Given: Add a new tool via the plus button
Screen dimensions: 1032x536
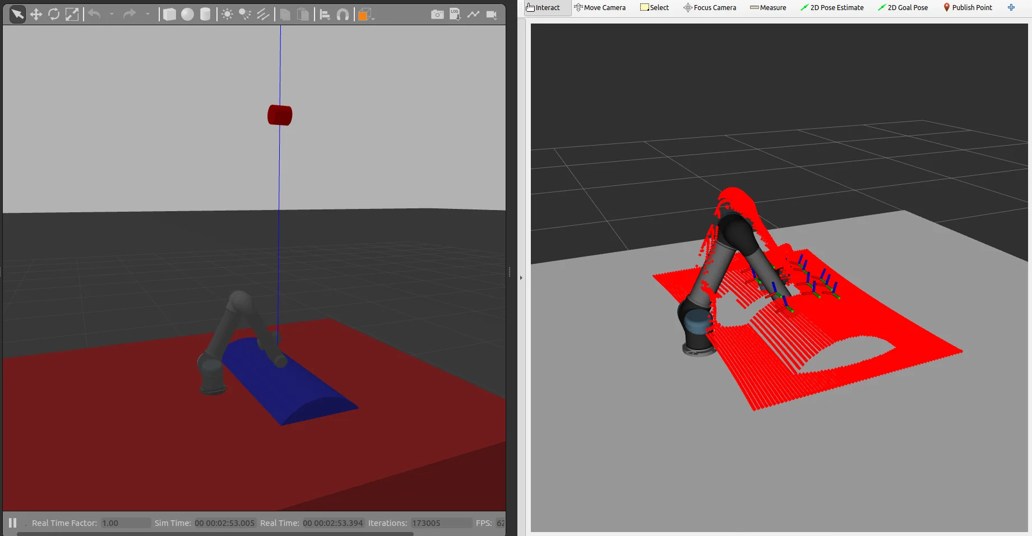Looking at the screenshot, I should 1012,7.
